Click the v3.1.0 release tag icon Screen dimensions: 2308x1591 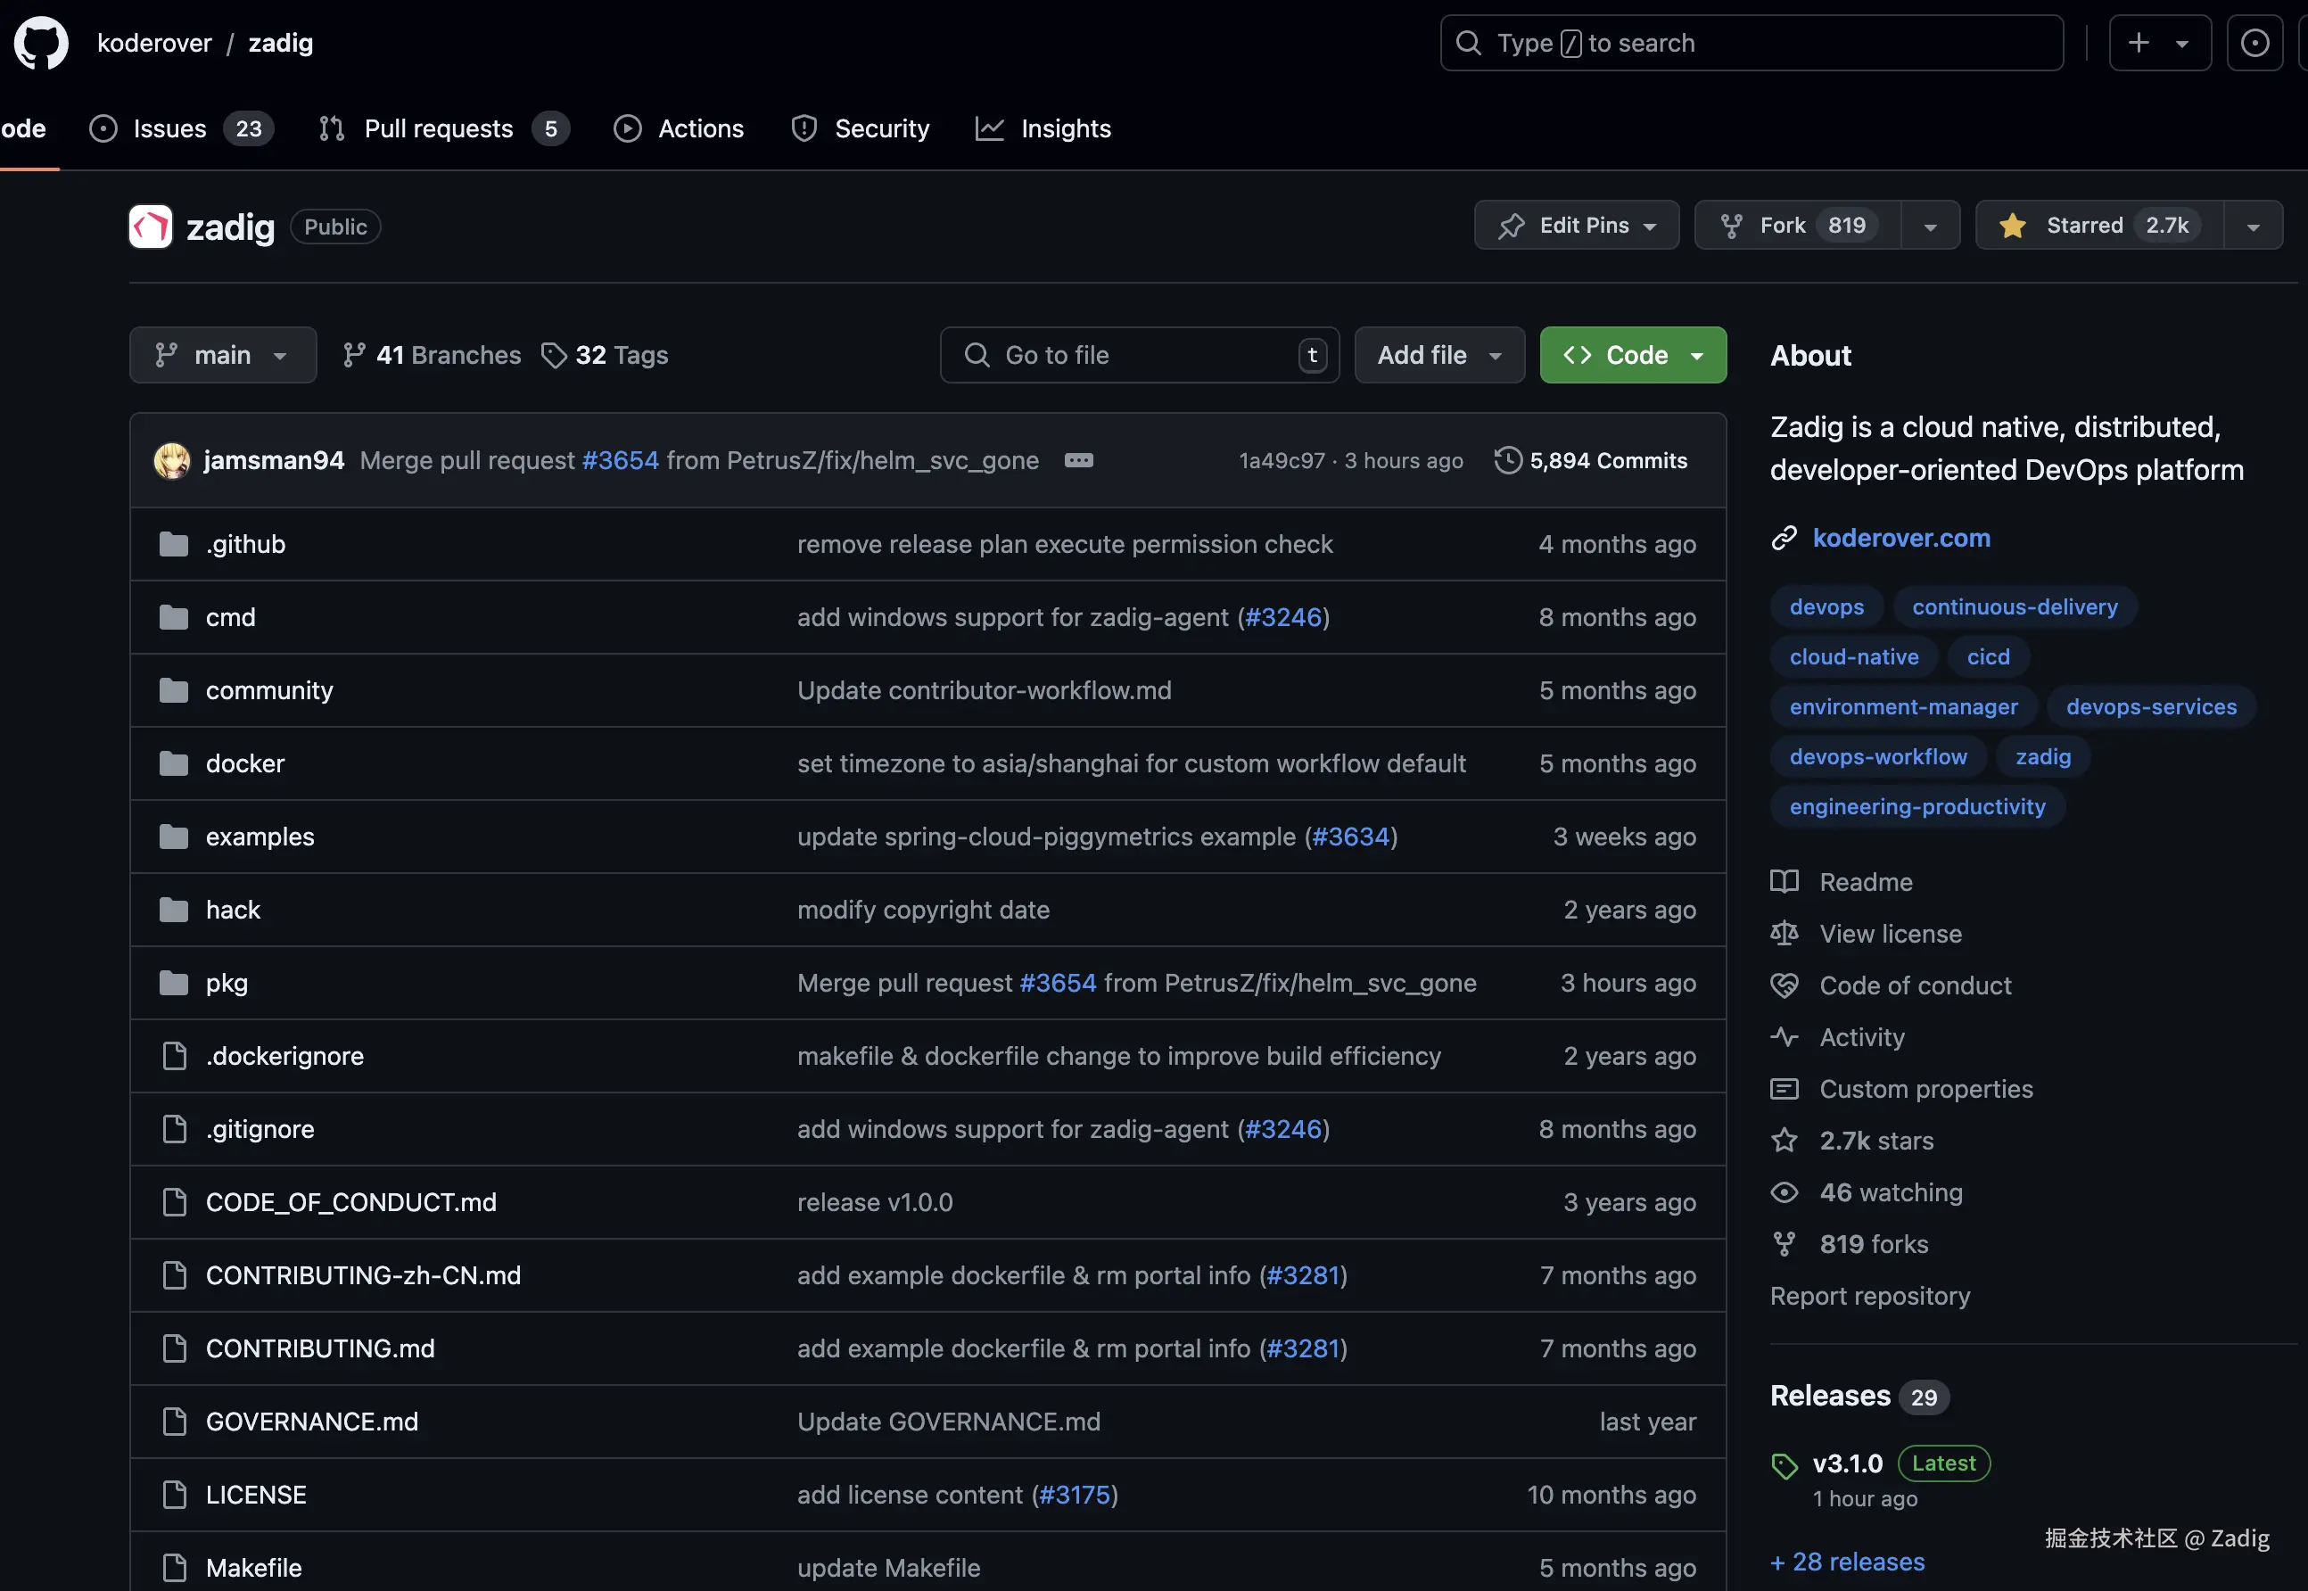[x=1784, y=1465]
